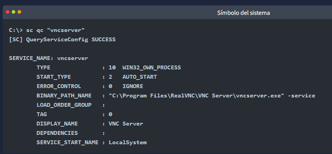The width and height of the screenshot is (332, 154).
Task: Click the vncserver.exe binary path value
Action: tap(196, 96)
